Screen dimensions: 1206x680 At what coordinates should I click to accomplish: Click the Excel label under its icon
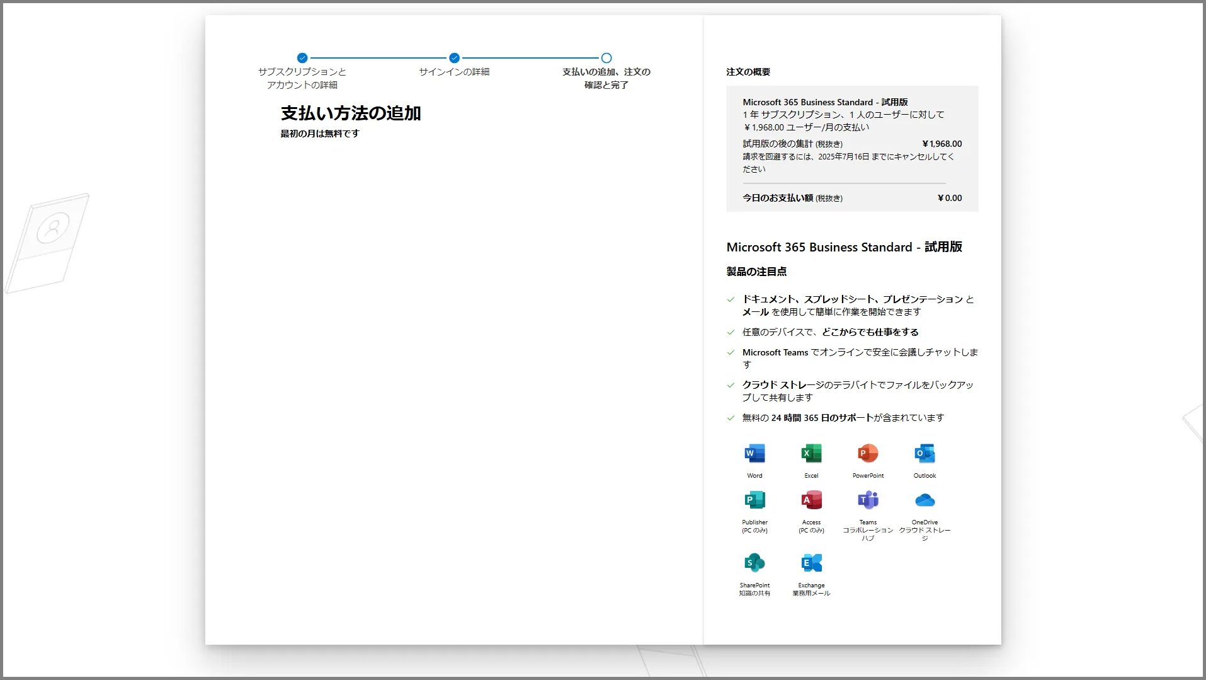click(x=811, y=476)
